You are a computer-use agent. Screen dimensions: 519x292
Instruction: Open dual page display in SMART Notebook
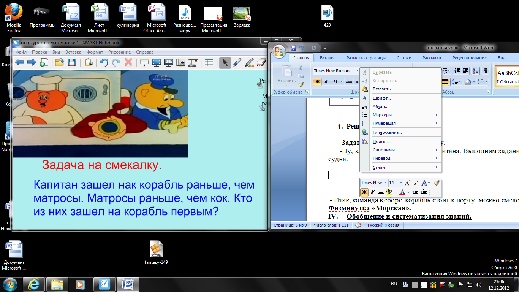[169, 62]
